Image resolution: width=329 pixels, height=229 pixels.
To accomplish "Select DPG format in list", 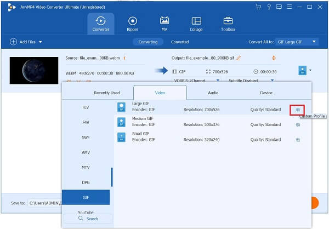I will [86, 182].
